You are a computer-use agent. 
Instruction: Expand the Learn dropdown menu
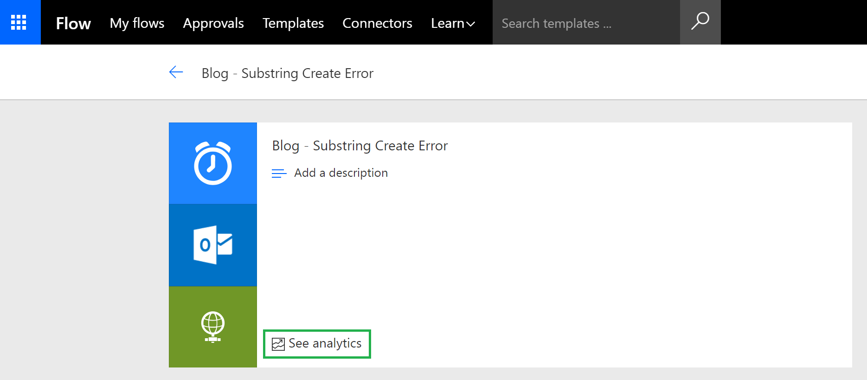453,23
